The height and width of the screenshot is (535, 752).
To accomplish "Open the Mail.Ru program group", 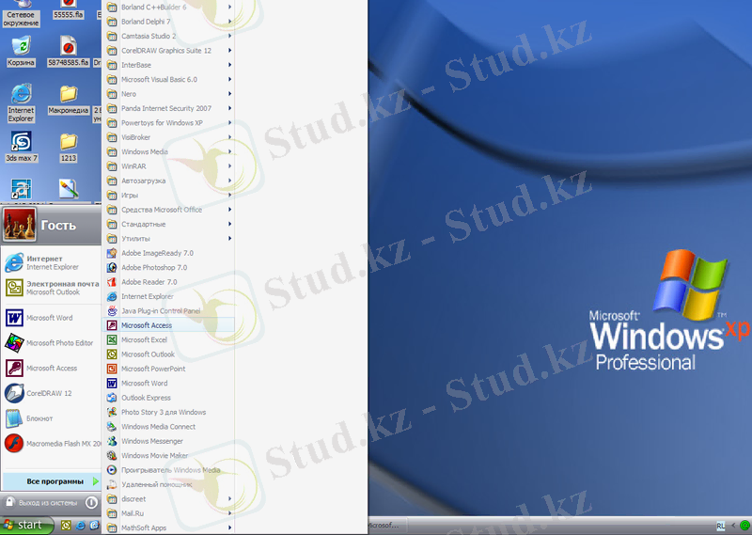I will [x=168, y=513].
